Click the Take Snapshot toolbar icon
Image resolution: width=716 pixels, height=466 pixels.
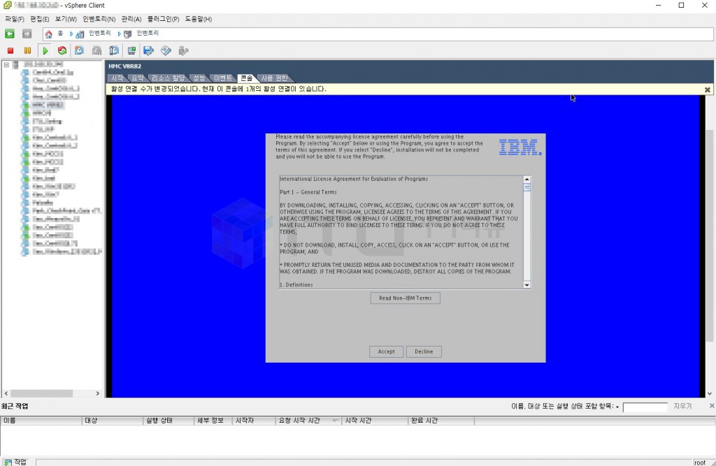(79, 51)
